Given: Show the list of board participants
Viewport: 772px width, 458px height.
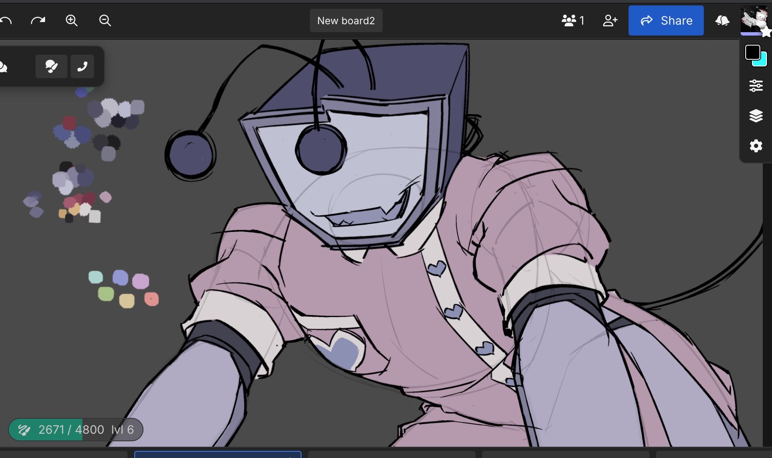Looking at the screenshot, I should point(573,20).
